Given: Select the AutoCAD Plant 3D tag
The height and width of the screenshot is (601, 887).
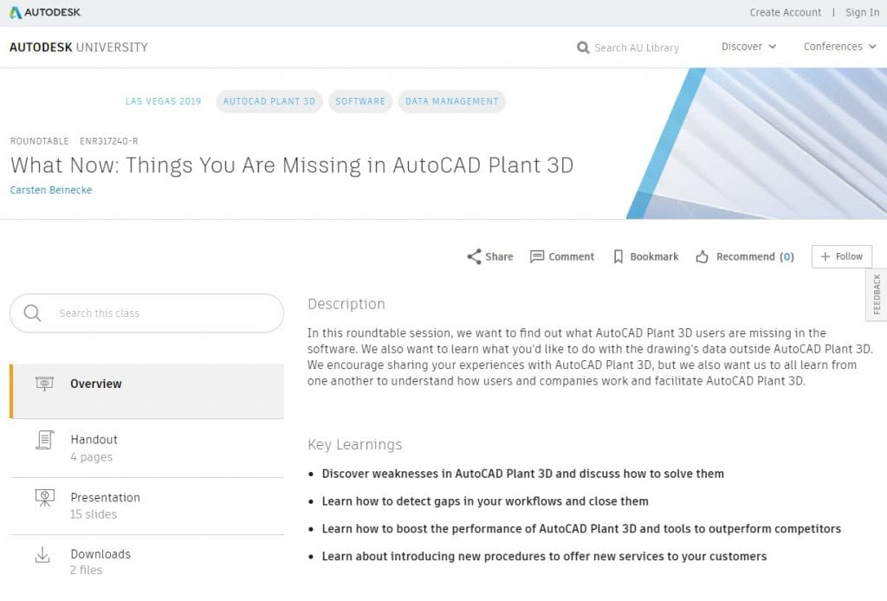Looking at the screenshot, I should click(269, 101).
